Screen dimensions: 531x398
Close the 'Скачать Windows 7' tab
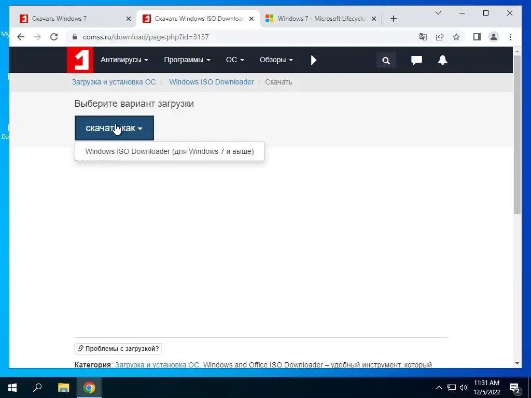(129, 19)
